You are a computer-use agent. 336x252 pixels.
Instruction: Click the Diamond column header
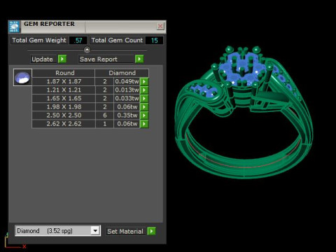[x=122, y=73]
